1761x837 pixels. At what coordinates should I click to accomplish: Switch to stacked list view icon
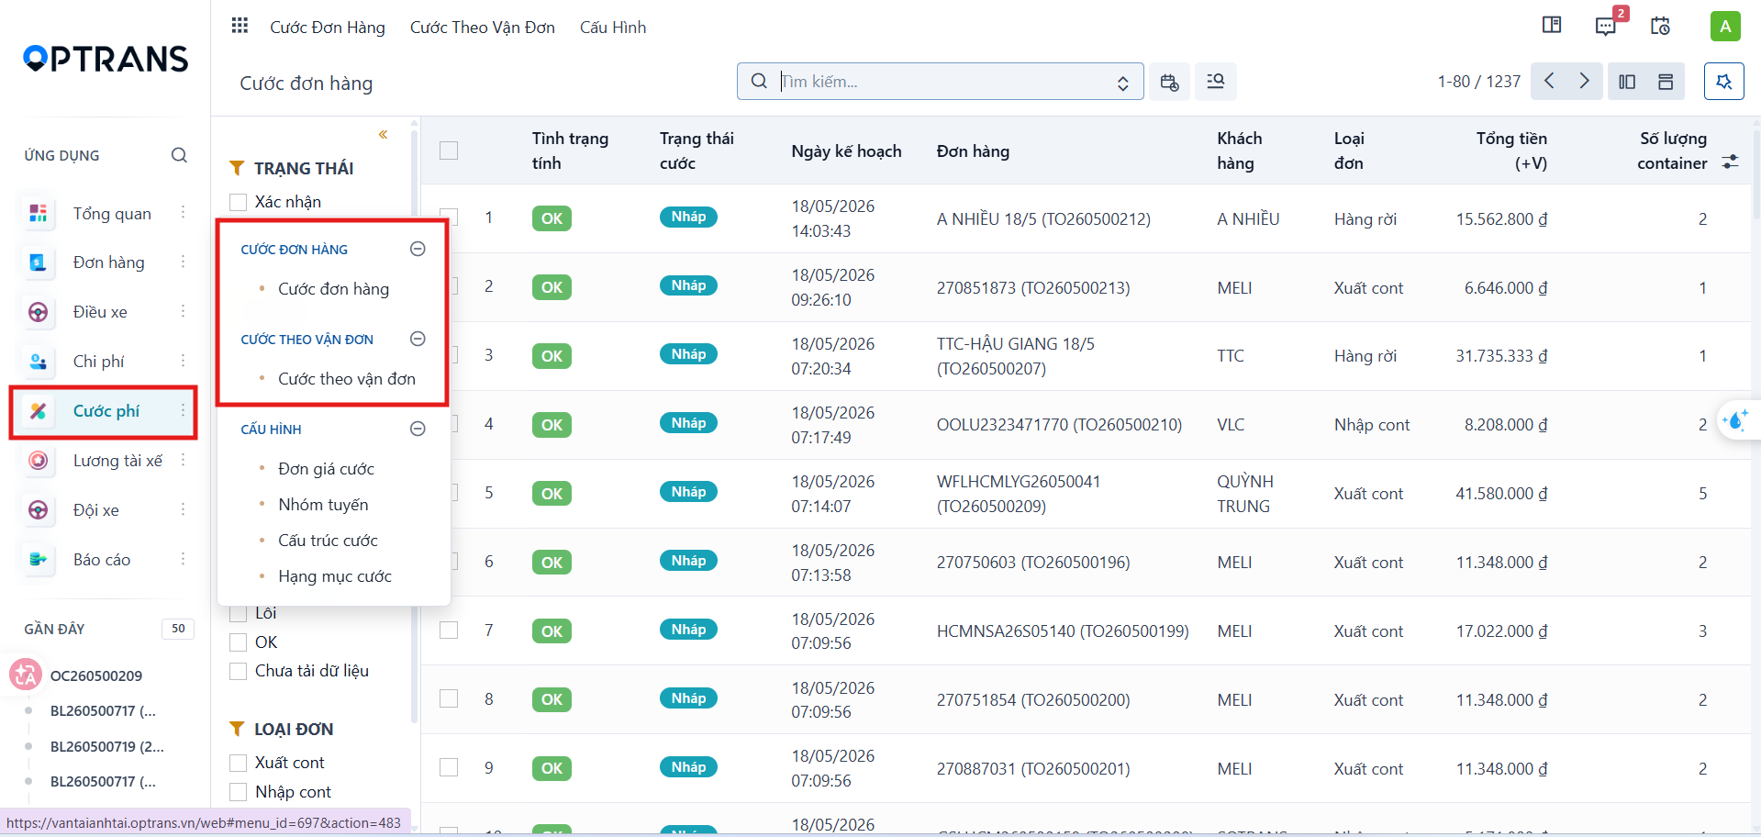point(1666,82)
